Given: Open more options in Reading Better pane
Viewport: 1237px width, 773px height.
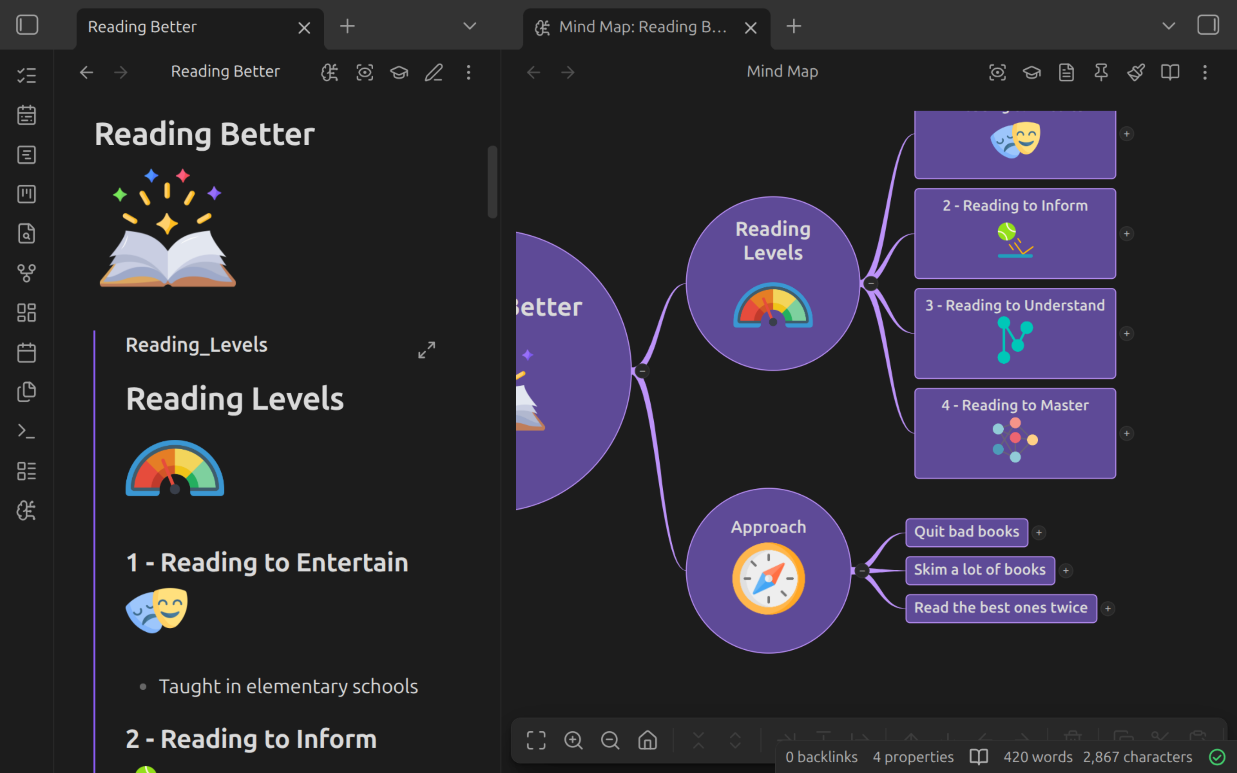Looking at the screenshot, I should point(468,73).
